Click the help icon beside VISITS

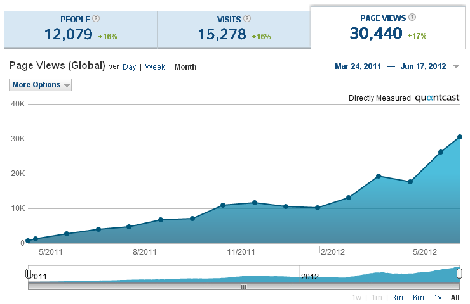click(x=247, y=19)
